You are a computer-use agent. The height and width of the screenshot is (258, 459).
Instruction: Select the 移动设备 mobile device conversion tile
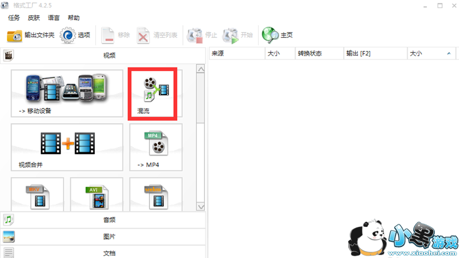(x=67, y=94)
